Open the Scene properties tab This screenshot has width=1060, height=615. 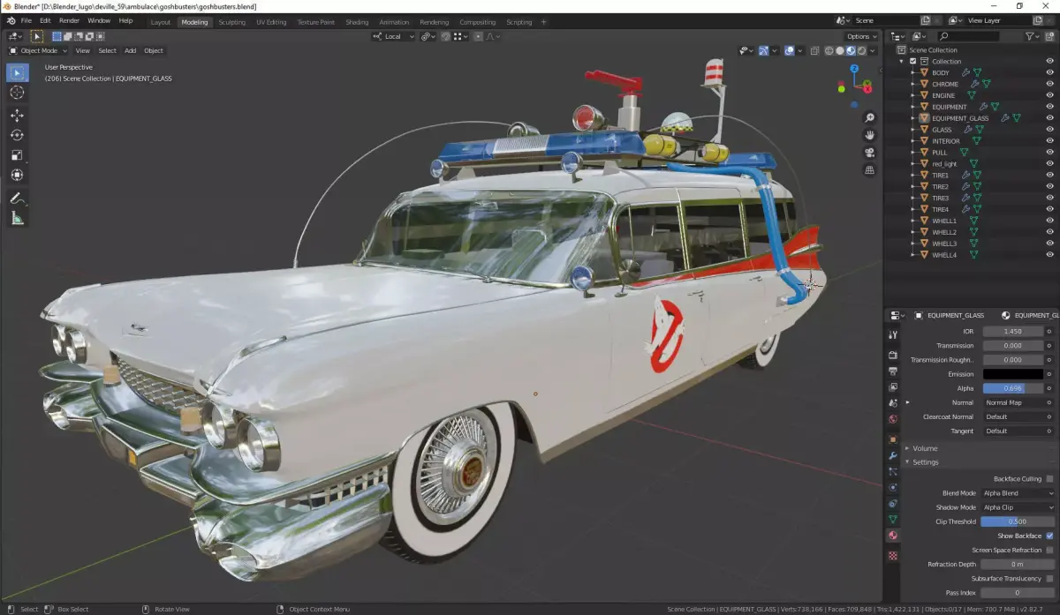tap(893, 403)
